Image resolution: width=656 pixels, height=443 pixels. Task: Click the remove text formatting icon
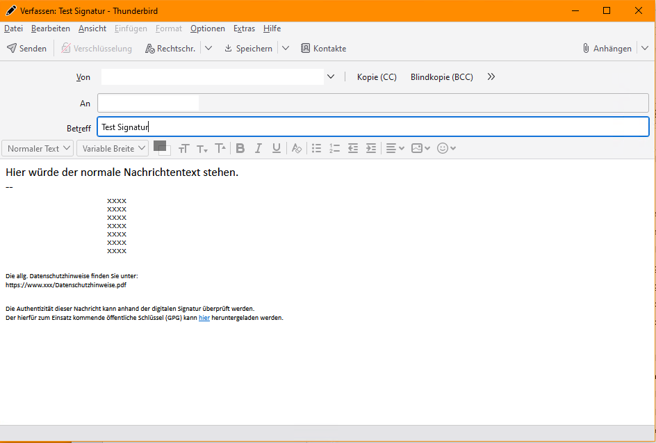(297, 148)
